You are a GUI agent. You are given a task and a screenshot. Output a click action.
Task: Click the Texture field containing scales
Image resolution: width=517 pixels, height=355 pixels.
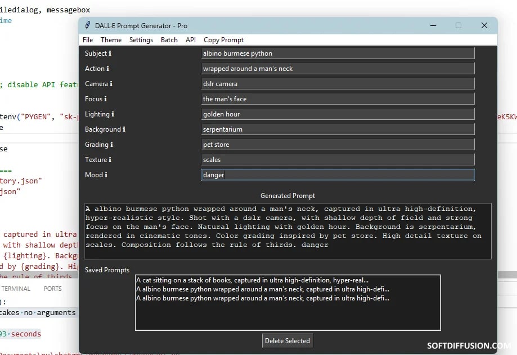click(x=338, y=160)
